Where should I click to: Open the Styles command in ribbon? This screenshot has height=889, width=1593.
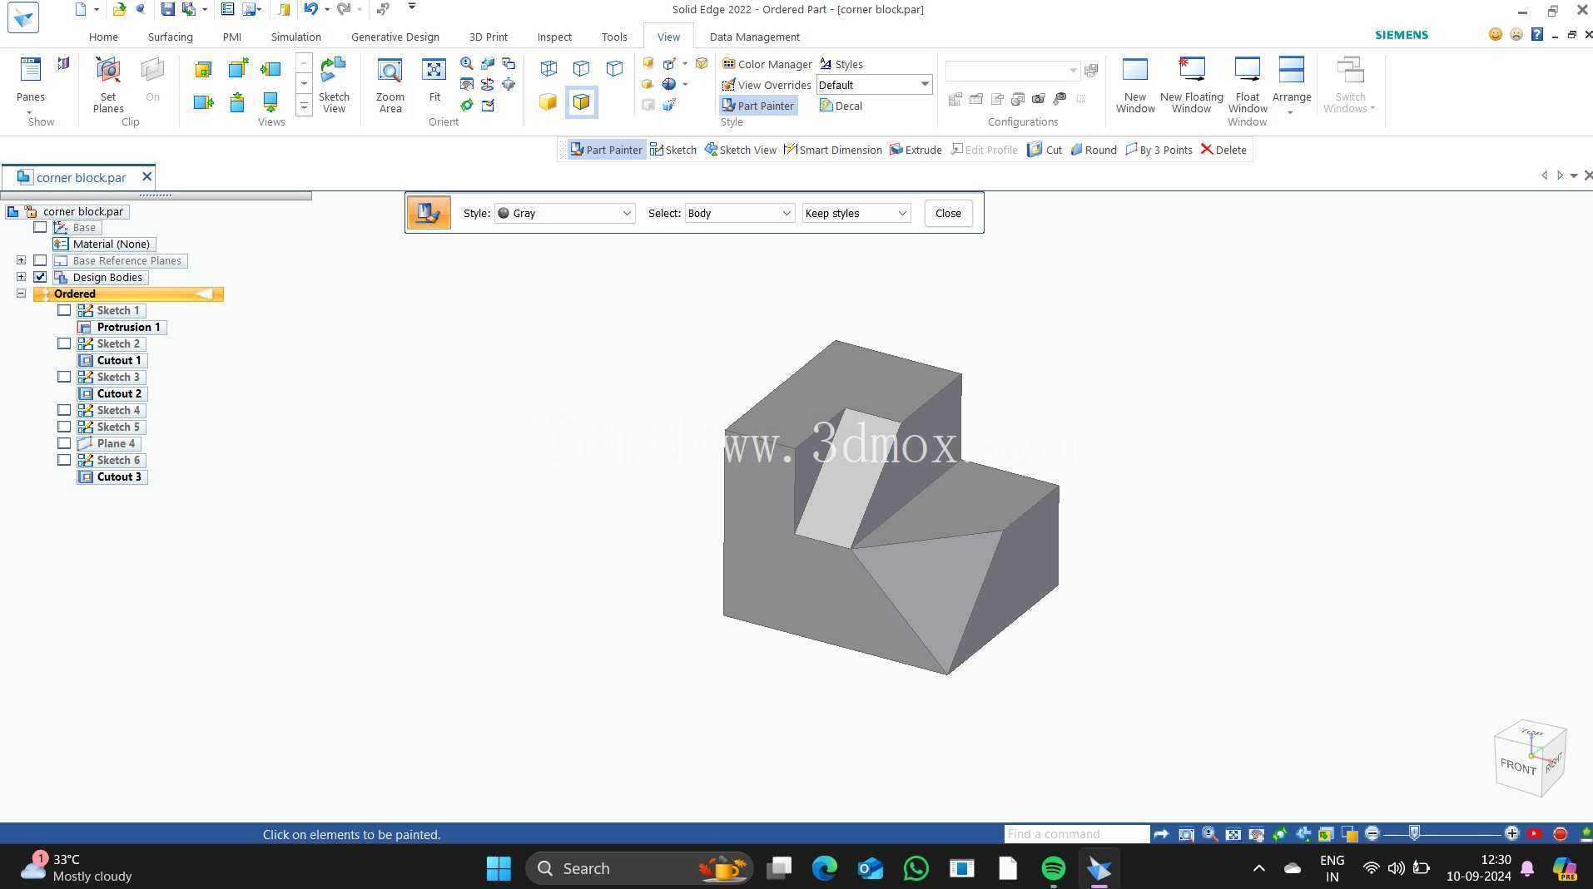click(841, 64)
